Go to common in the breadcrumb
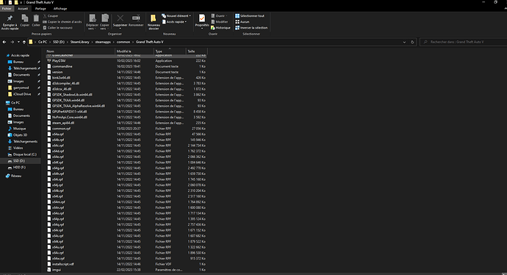The image size is (507, 275). [123, 42]
